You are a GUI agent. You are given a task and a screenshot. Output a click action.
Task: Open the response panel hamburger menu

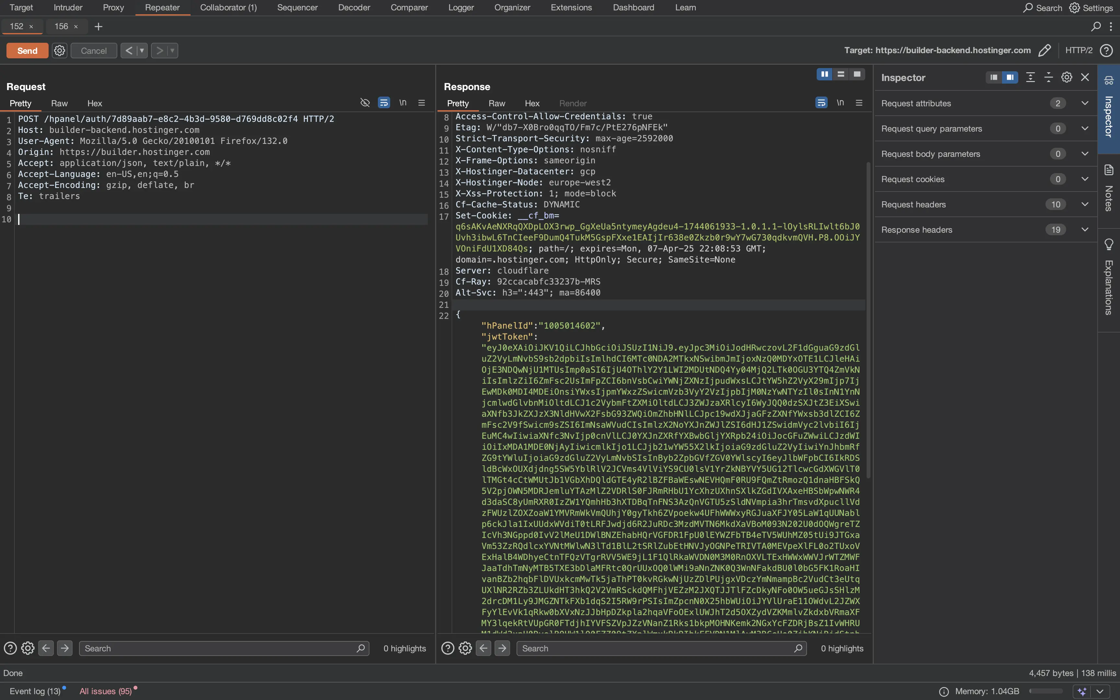[859, 103]
